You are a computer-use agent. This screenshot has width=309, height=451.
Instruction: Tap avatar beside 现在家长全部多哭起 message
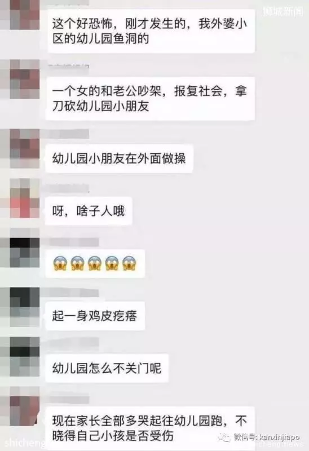click(25, 406)
